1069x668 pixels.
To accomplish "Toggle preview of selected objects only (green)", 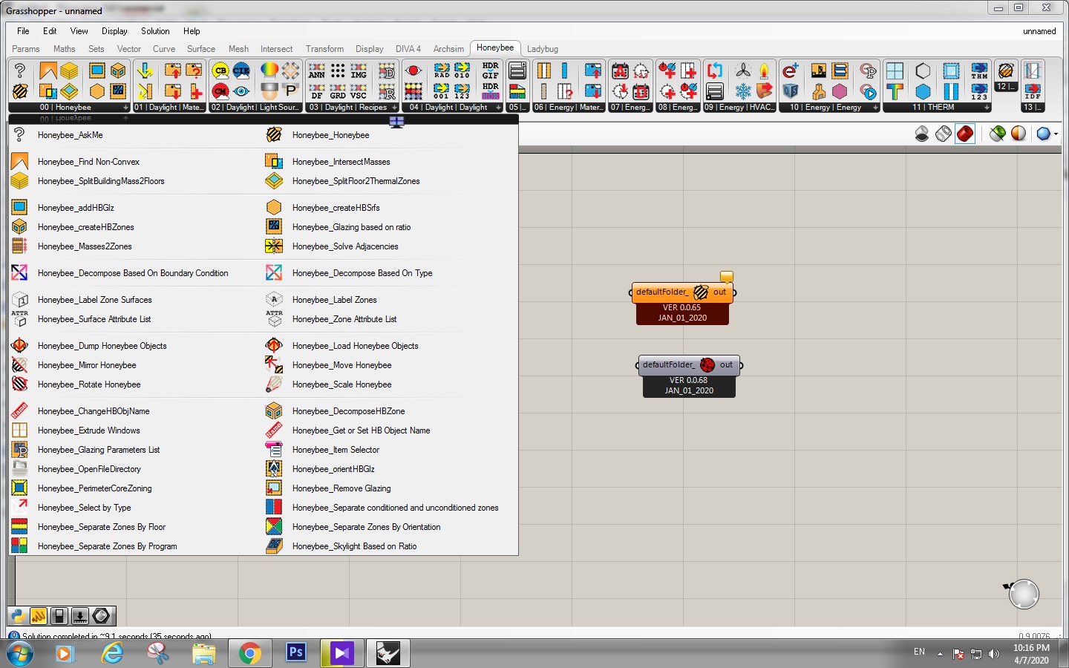I will (x=997, y=134).
